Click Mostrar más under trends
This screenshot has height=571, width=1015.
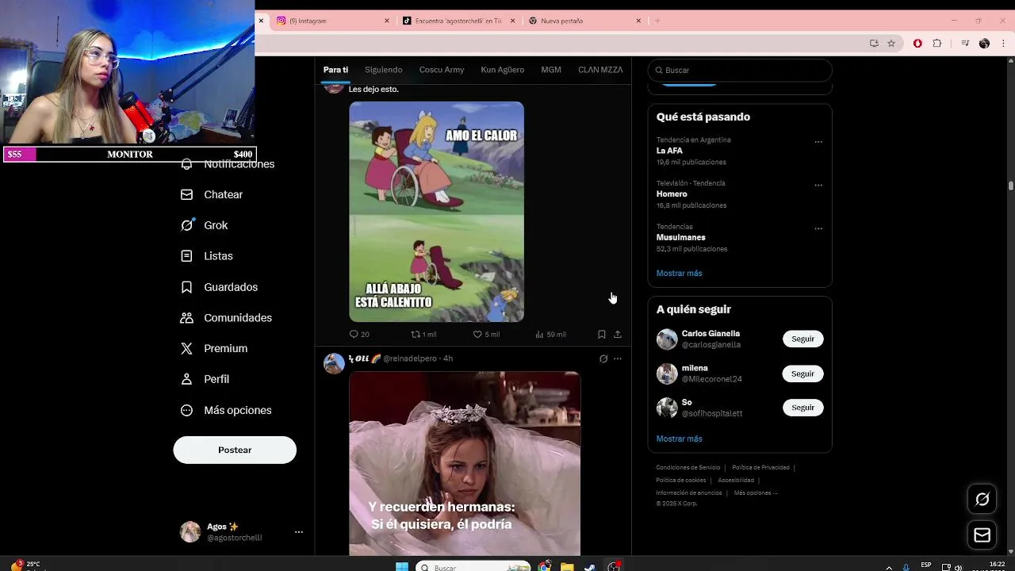coord(679,273)
